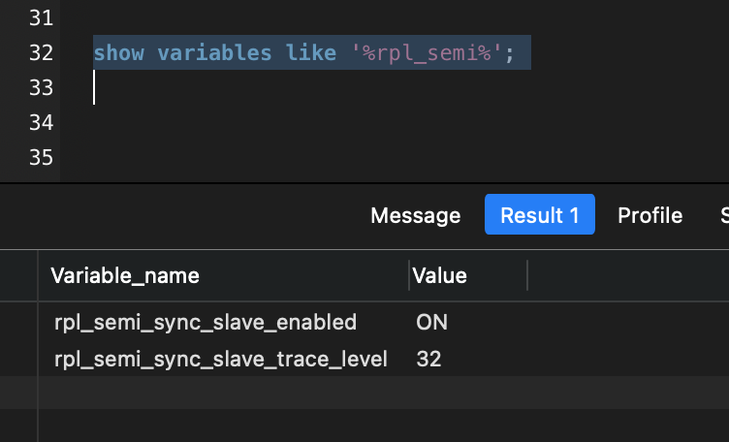Click line number 31 in gutter
Viewport: 729px width, 442px height.
pyautogui.click(x=41, y=17)
